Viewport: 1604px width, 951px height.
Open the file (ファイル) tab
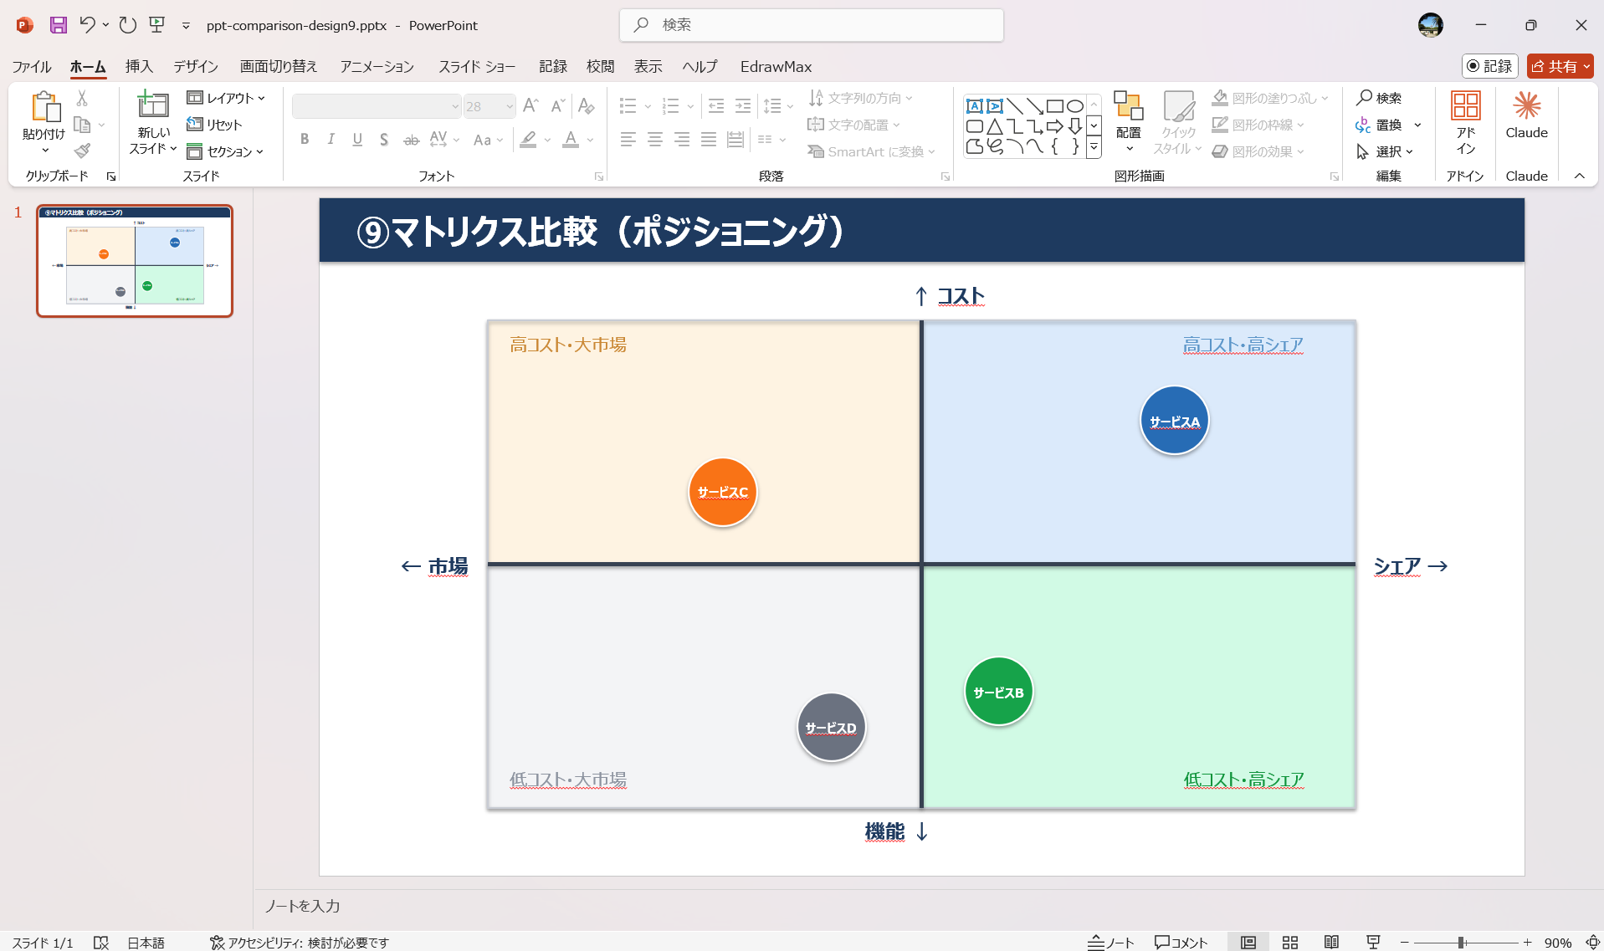tap(32, 66)
